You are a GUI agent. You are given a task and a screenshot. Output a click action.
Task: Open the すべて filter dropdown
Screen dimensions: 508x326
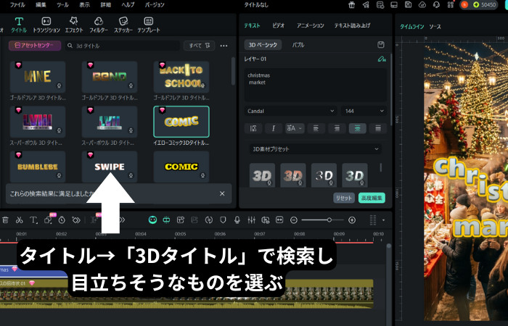[x=200, y=45]
